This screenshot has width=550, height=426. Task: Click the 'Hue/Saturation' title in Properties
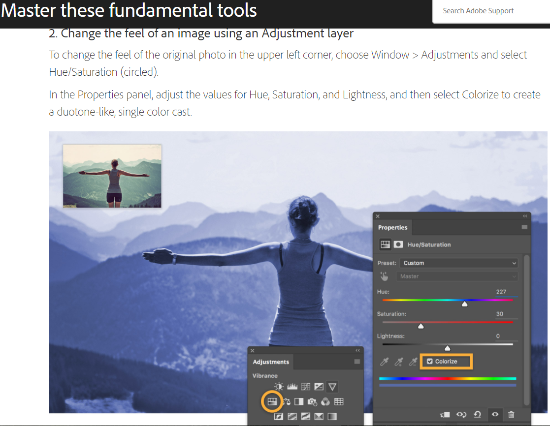pos(429,244)
